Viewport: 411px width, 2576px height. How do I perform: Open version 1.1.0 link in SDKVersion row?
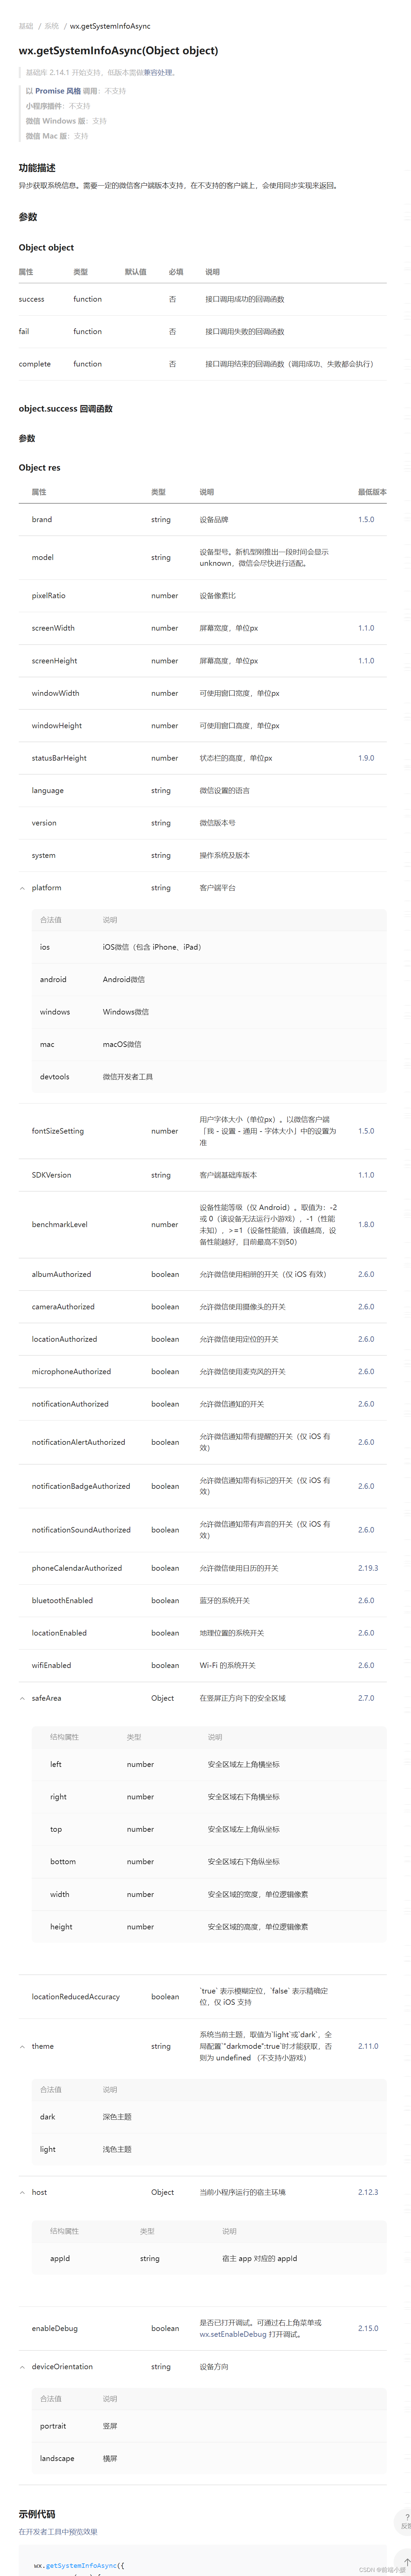pos(366,1175)
